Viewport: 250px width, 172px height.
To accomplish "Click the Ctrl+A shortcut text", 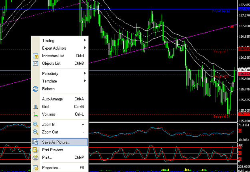I will point(79,99).
